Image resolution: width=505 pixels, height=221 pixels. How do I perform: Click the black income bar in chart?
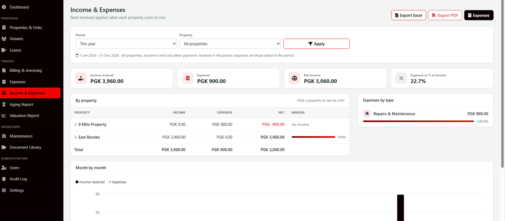coord(400,208)
